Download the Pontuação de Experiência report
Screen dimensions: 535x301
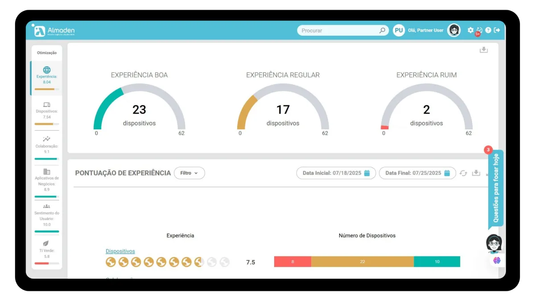(x=476, y=173)
